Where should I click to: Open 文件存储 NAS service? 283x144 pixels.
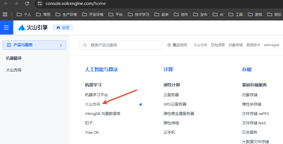(x=254, y=123)
